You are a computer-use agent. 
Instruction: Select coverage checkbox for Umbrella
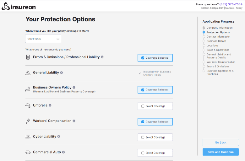click(143, 106)
